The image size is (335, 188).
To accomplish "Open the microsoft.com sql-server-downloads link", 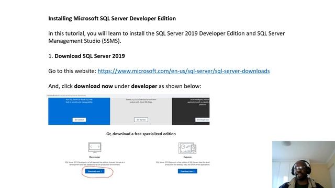I will [184, 71].
